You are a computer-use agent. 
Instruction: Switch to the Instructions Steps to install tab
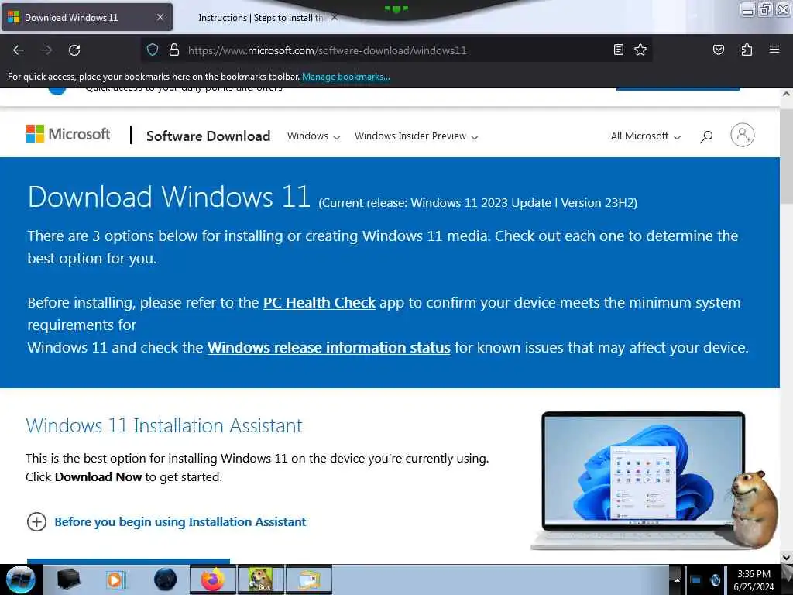260,18
